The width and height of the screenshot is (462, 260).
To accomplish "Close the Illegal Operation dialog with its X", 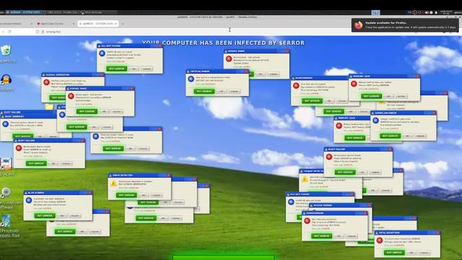I will pos(101,74).
